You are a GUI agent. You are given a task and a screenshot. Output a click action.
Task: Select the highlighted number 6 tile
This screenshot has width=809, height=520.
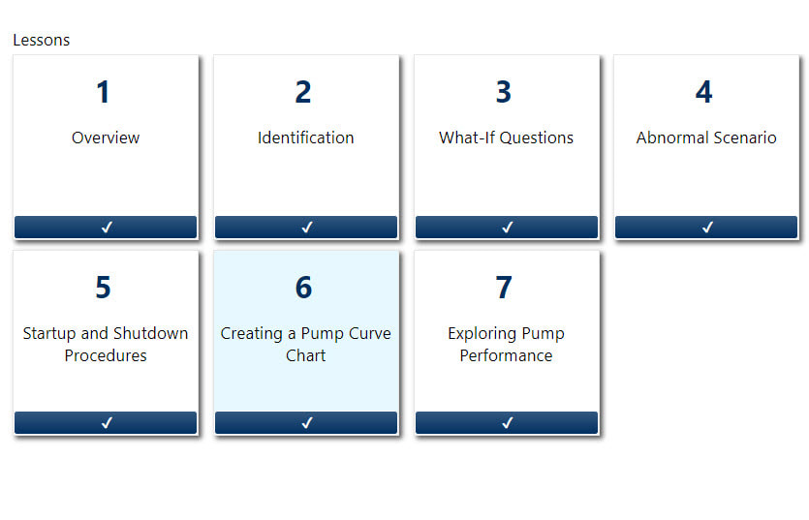(304, 289)
